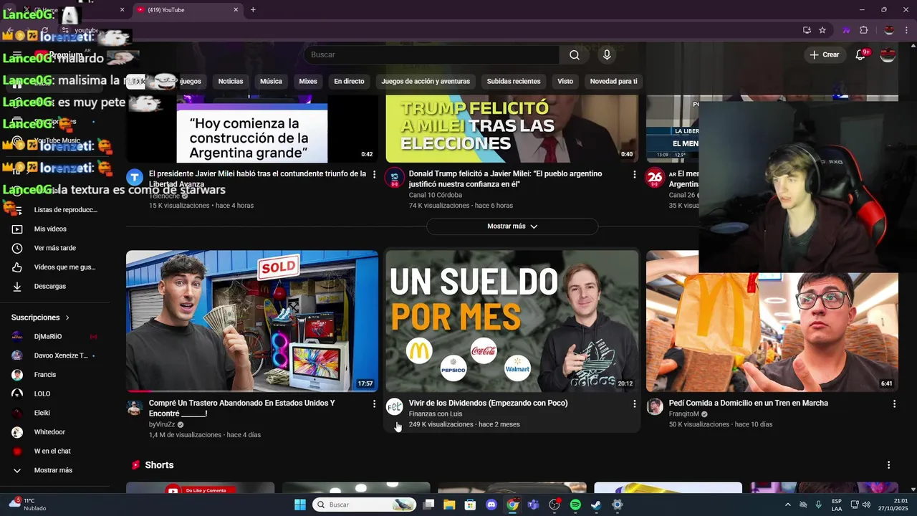Open Francis subscription channel

point(55,375)
